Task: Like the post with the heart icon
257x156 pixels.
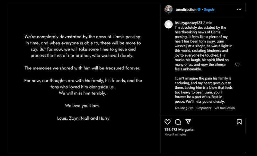Action: [x=167, y=122]
